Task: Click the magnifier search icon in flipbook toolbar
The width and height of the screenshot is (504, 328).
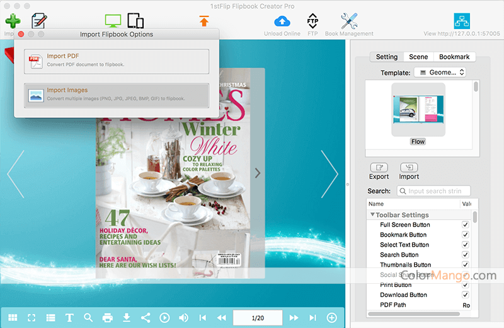Action: coord(88,318)
